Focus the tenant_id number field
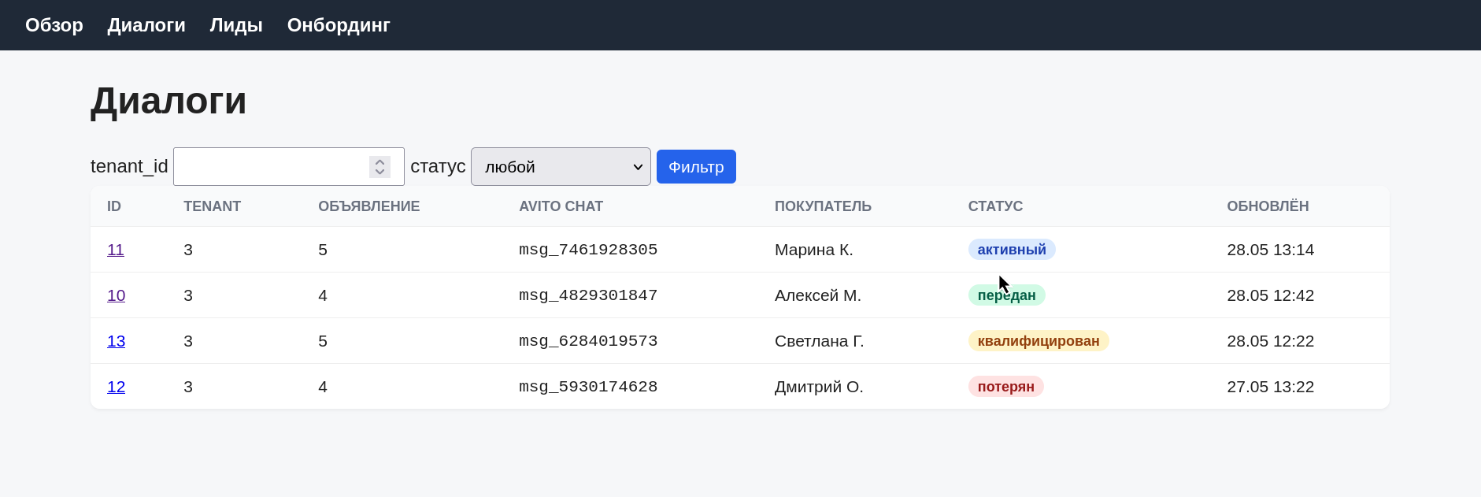The image size is (1481, 497). (288, 167)
